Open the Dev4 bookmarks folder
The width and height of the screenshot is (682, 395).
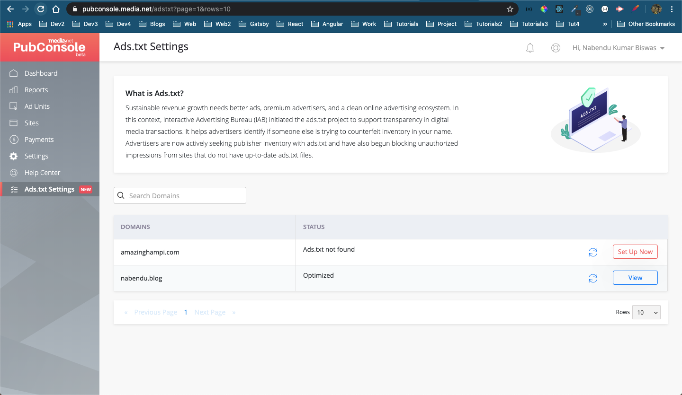coord(118,24)
